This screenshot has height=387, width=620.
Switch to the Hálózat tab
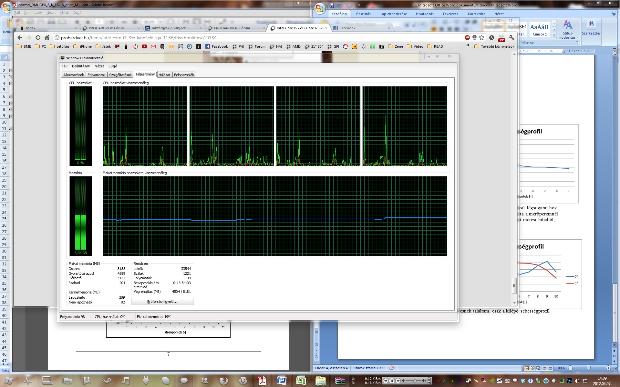164,75
